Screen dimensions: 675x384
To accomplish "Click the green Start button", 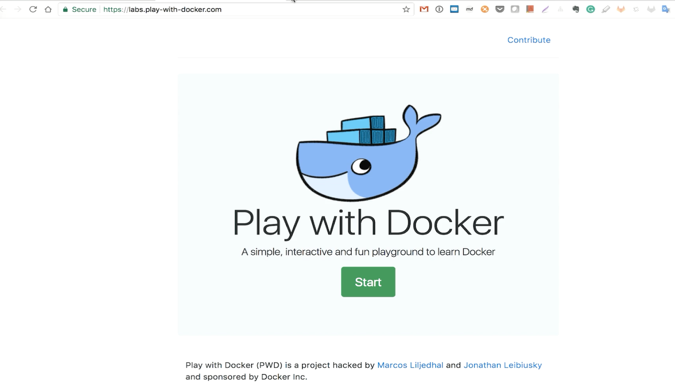I will point(368,282).
